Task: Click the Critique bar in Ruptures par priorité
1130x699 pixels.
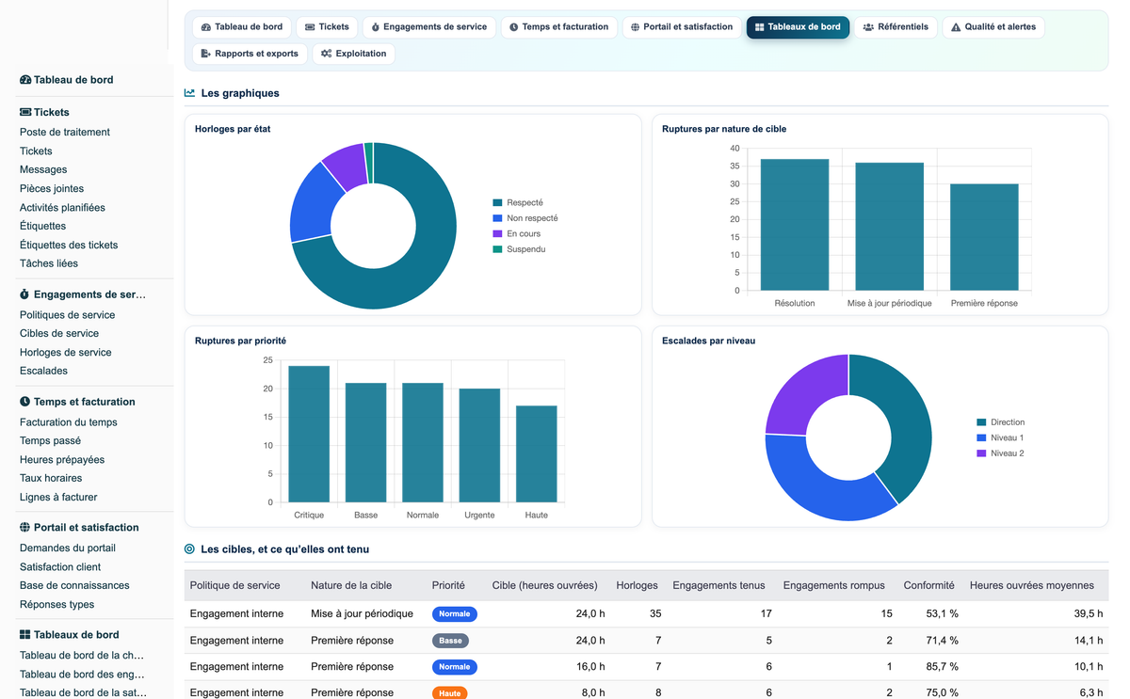Action: [309, 434]
